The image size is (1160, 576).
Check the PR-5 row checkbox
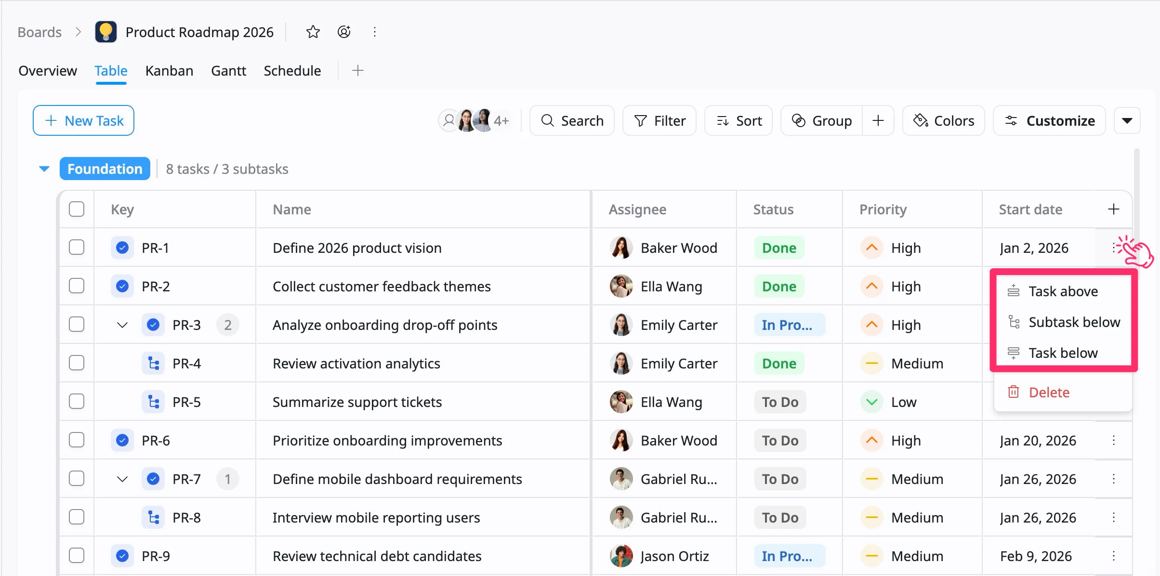point(77,402)
